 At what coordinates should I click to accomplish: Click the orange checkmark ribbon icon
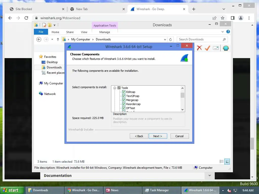point(207,48)
